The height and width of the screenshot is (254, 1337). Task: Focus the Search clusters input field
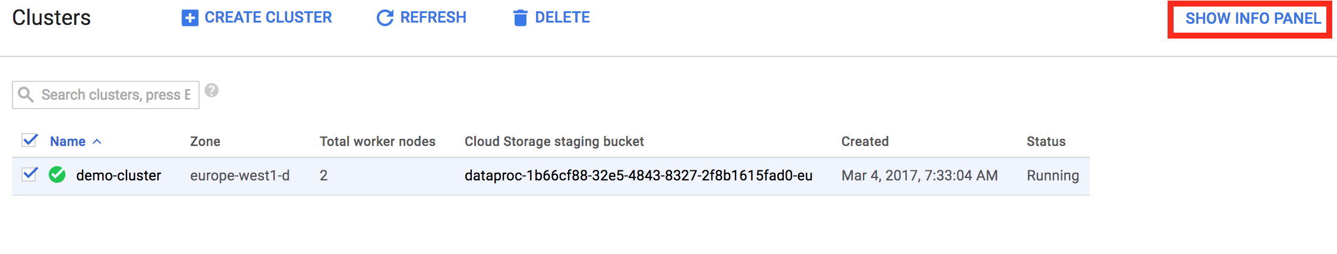tap(116, 95)
